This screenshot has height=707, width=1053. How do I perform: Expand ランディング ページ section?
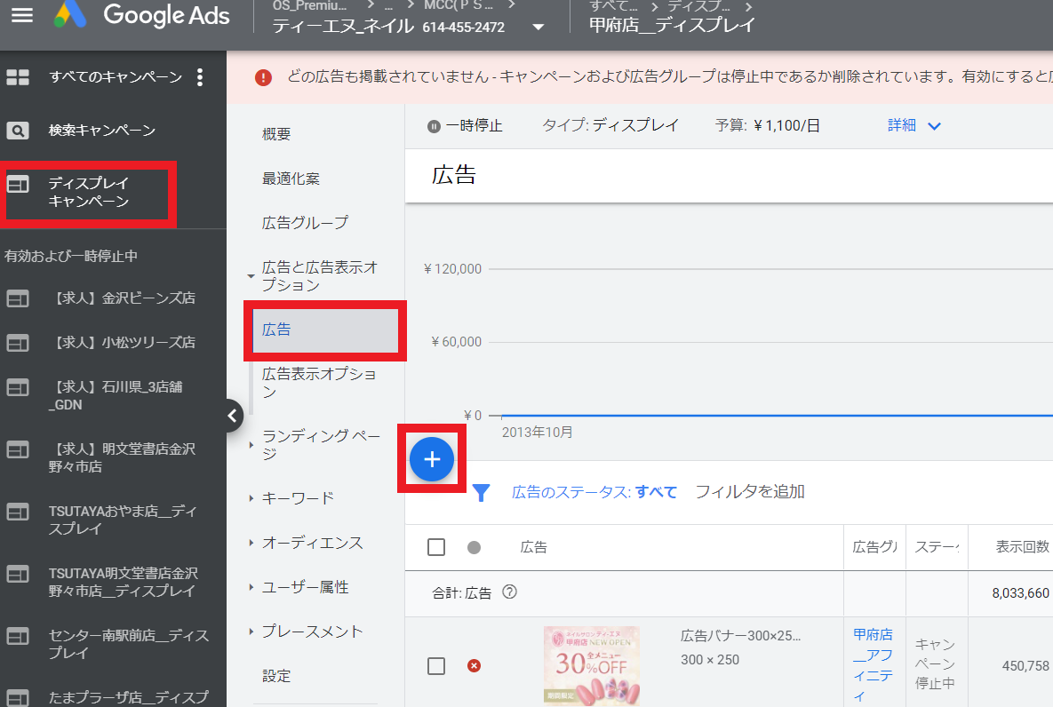[x=251, y=444]
